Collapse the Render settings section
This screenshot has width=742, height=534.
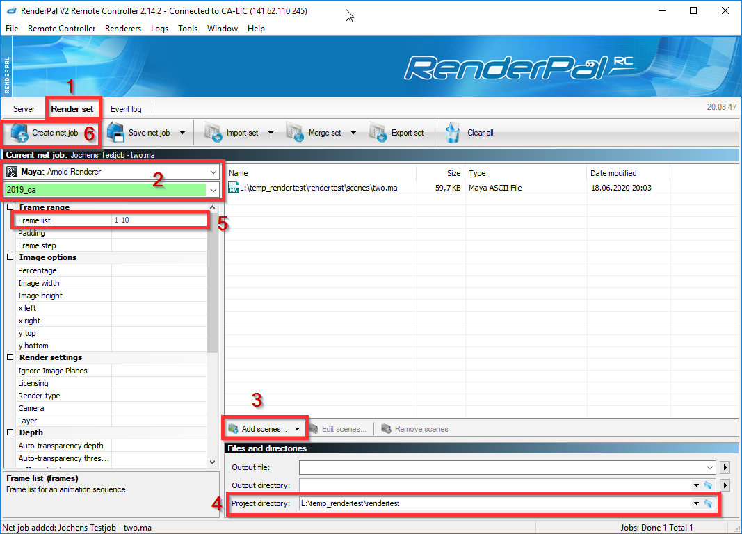coord(10,357)
